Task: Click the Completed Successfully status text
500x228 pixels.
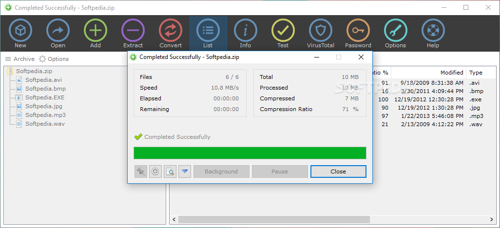Action: tap(177, 137)
